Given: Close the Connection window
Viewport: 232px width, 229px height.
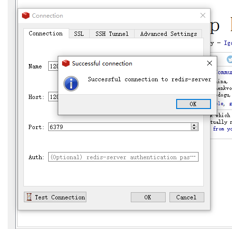Looking at the screenshot, I should (x=203, y=15).
